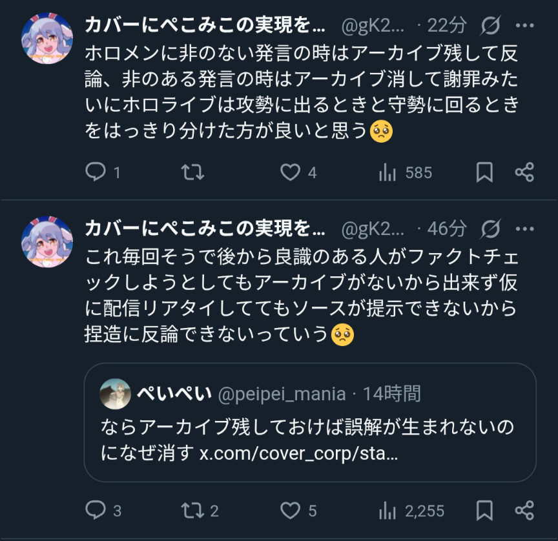Open the Grok icon on second tweet

491,228
